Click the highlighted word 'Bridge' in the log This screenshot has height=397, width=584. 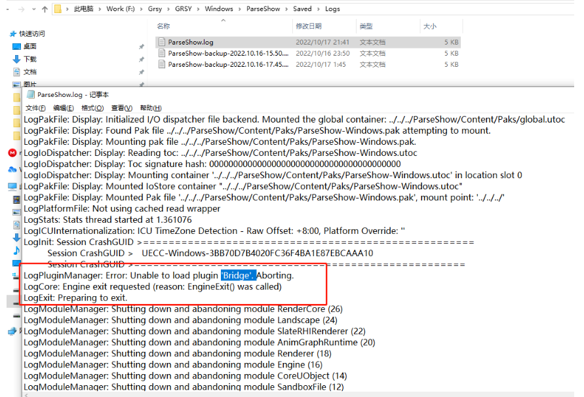point(239,276)
